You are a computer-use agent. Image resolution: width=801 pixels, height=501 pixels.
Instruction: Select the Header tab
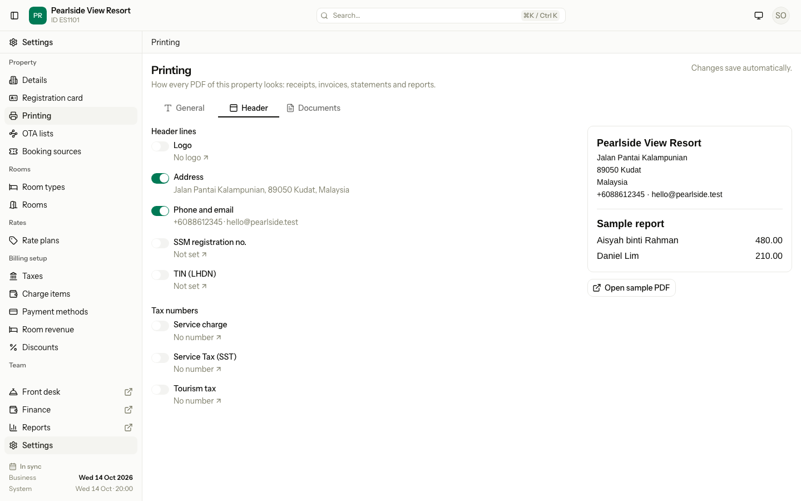coord(249,108)
